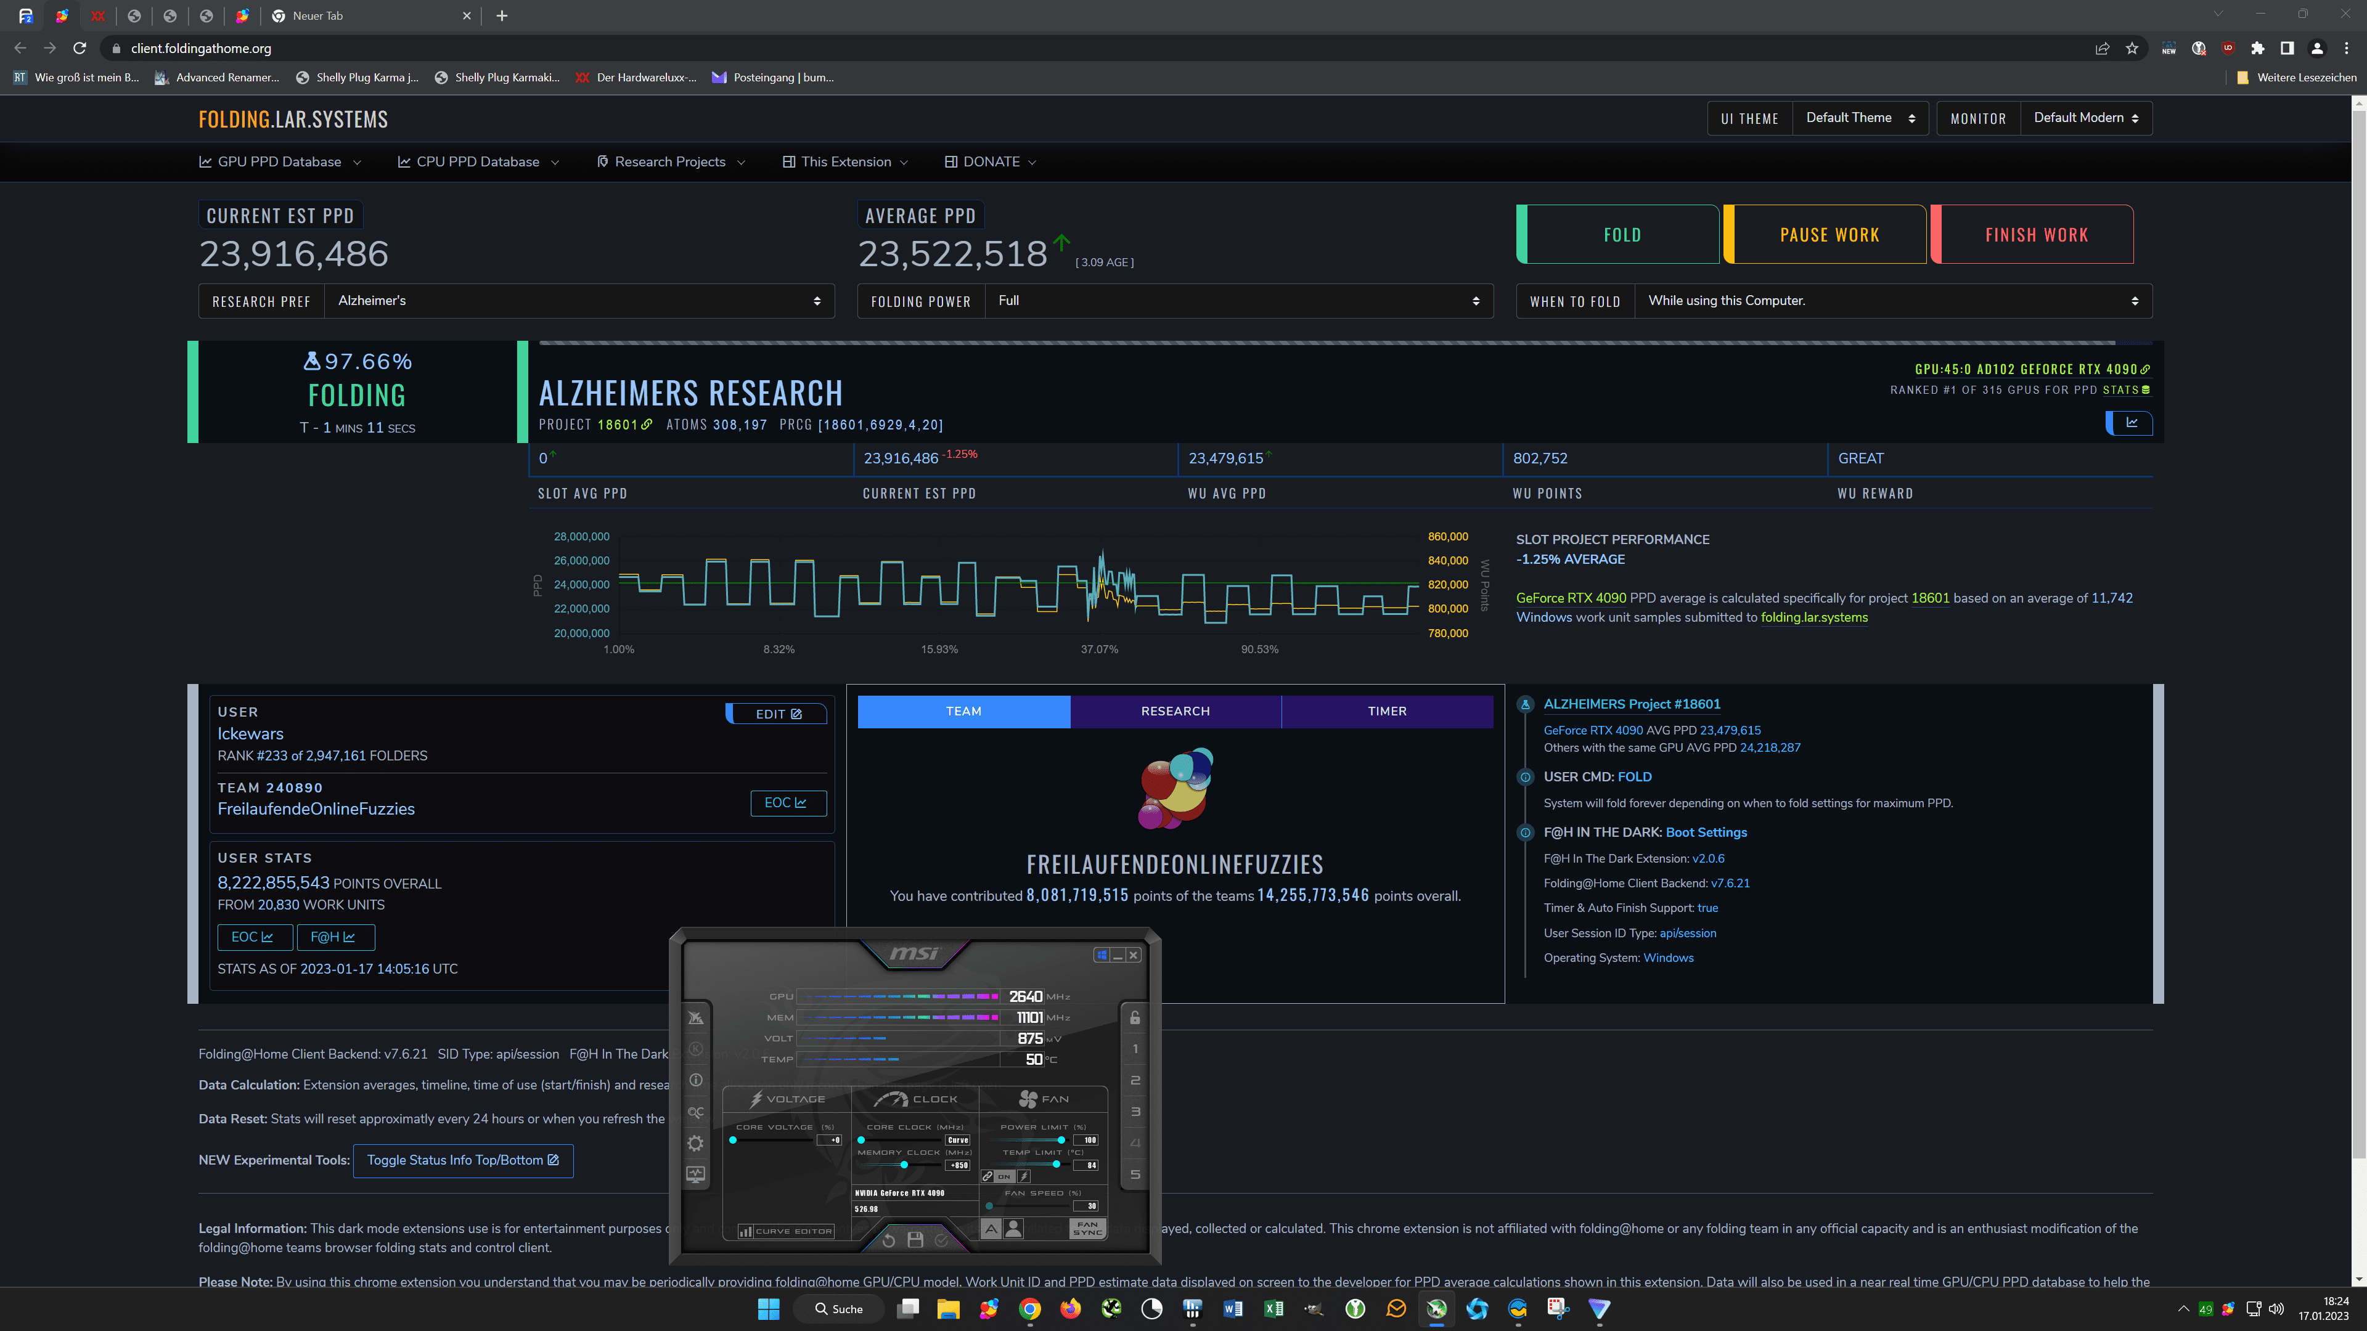Image resolution: width=2367 pixels, height=1331 pixels.
Task: Click the OC Scanner icon in Afterburner
Action: [695, 1112]
